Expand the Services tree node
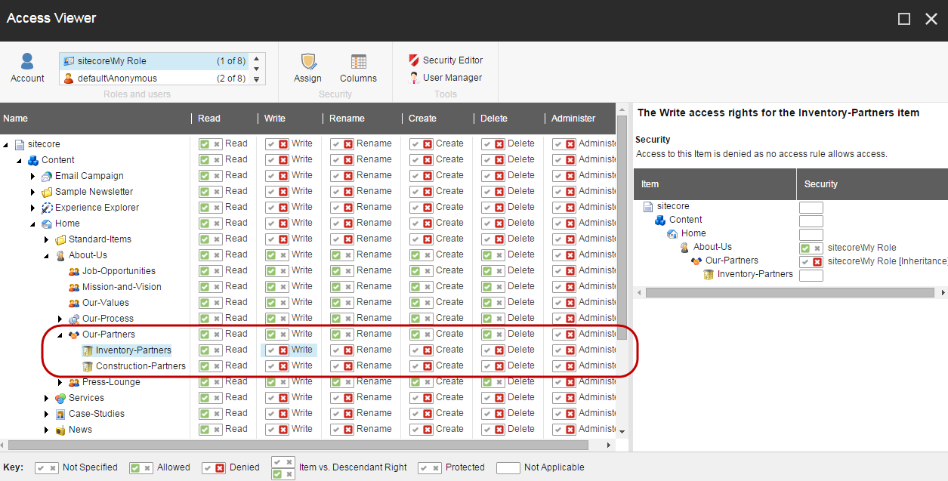948x481 pixels. [x=47, y=398]
